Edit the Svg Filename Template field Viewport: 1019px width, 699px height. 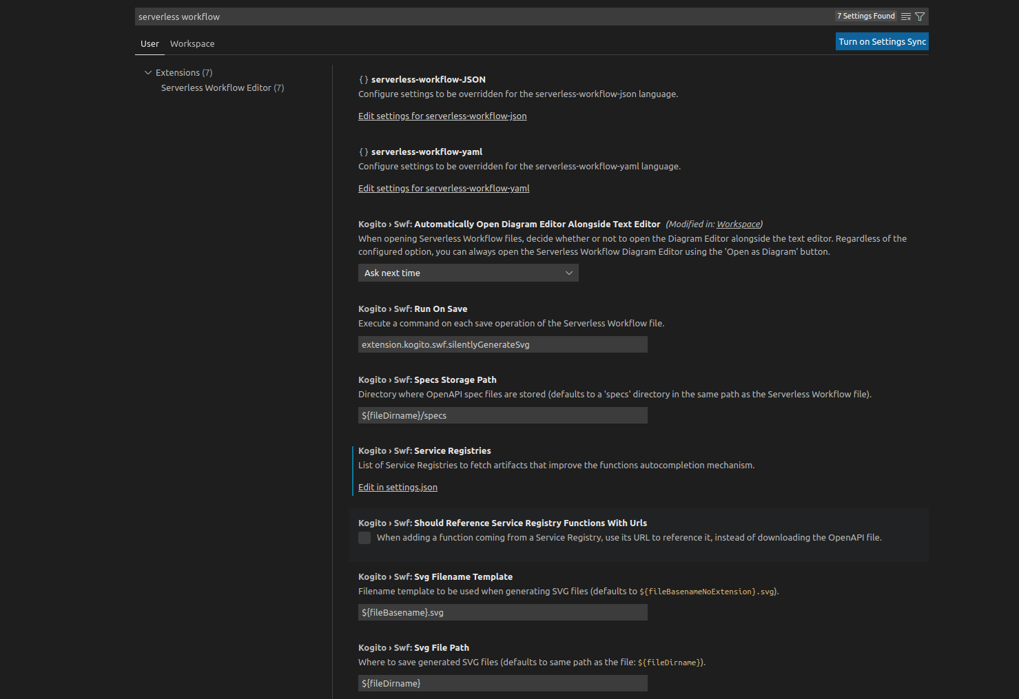click(x=502, y=612)
